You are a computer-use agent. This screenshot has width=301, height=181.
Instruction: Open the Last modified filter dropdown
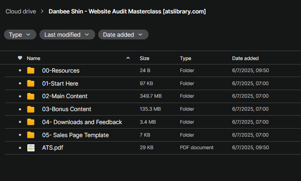[x=67, y=34]
